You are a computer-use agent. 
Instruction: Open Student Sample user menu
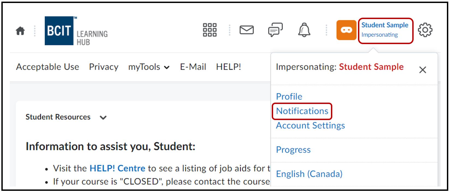tap(385, 30)
